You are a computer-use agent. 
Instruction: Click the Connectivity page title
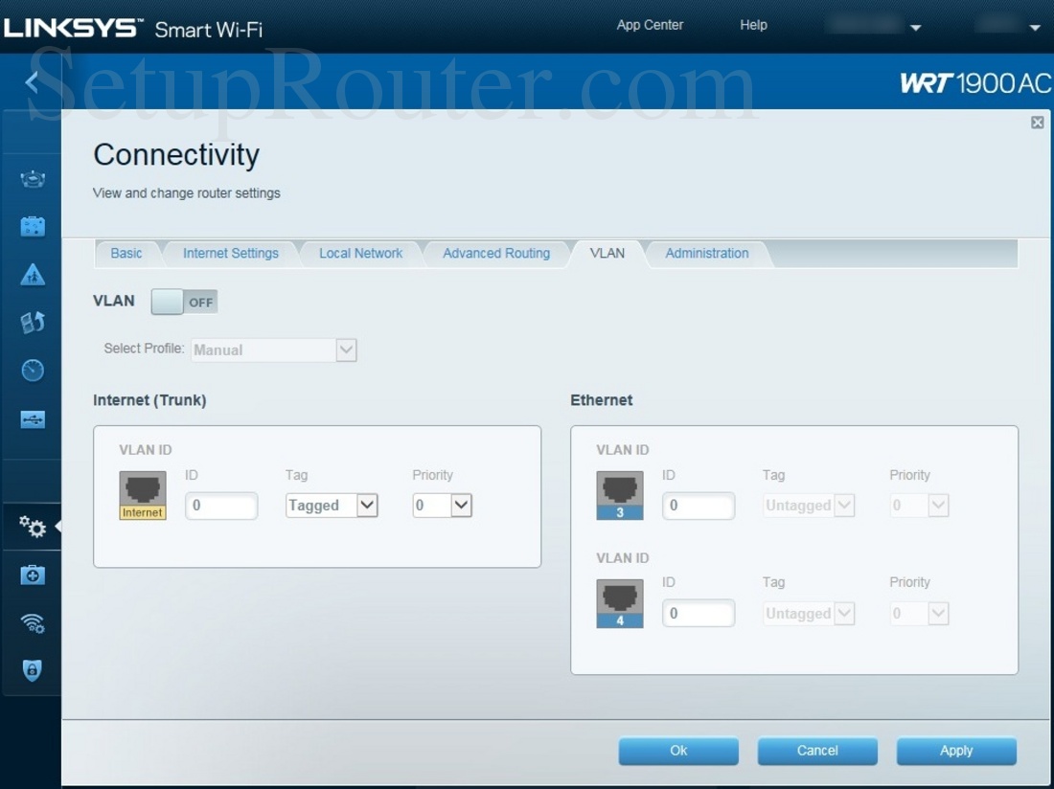[176, 155]
